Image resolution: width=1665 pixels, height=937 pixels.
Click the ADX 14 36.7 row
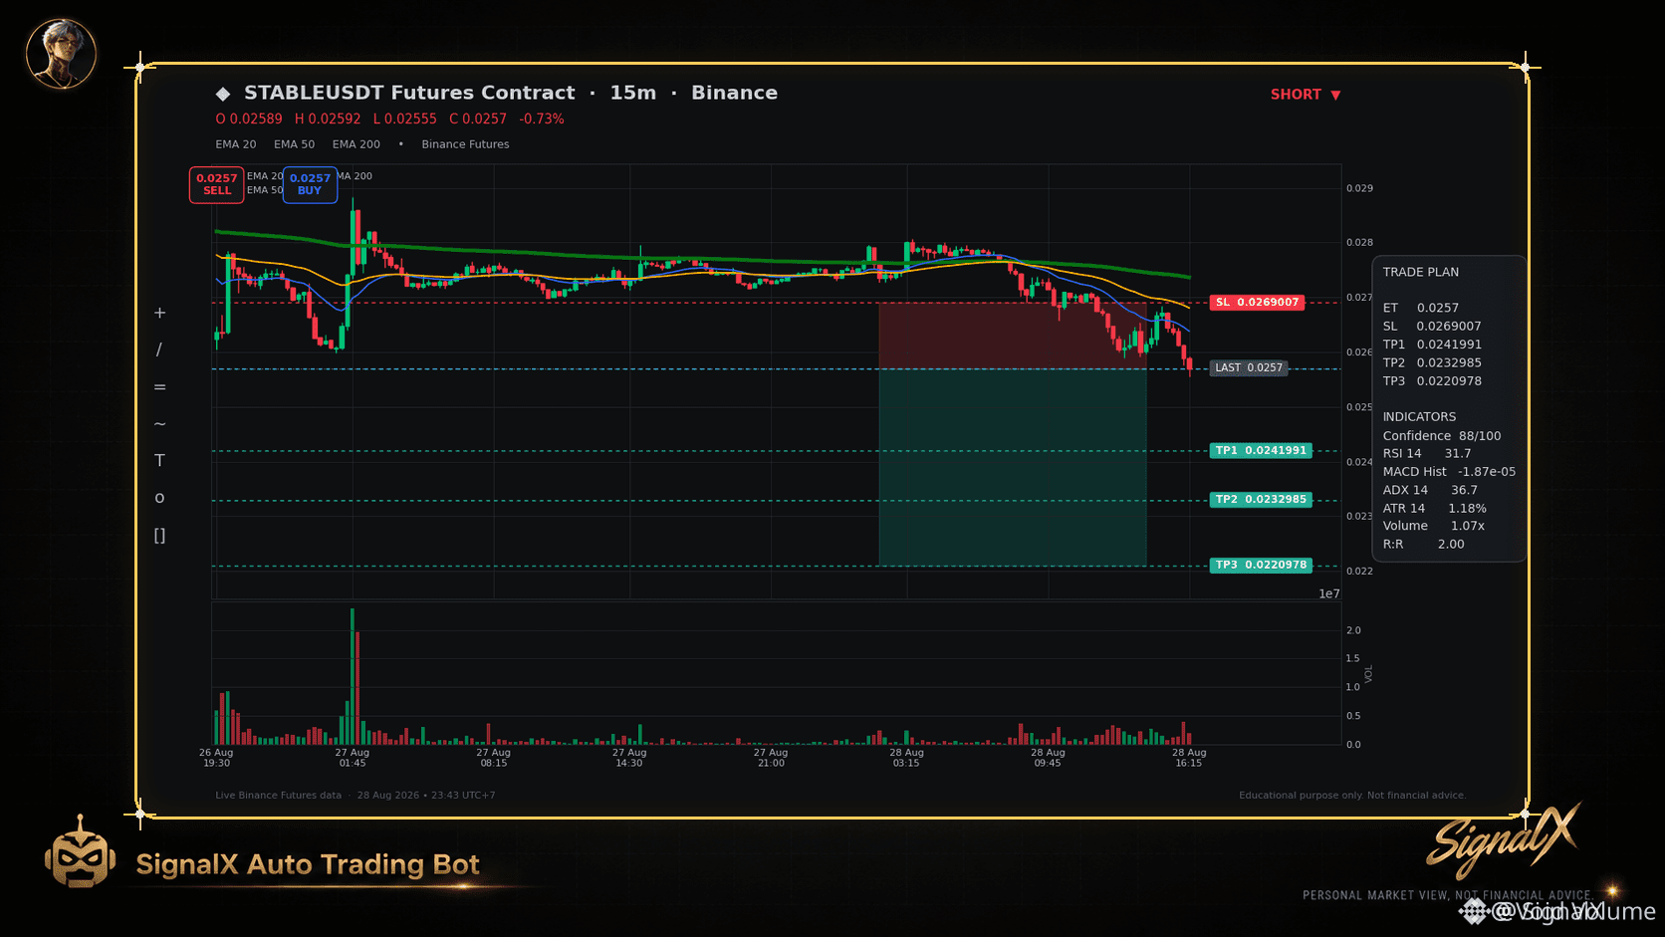click(1430, 490)
